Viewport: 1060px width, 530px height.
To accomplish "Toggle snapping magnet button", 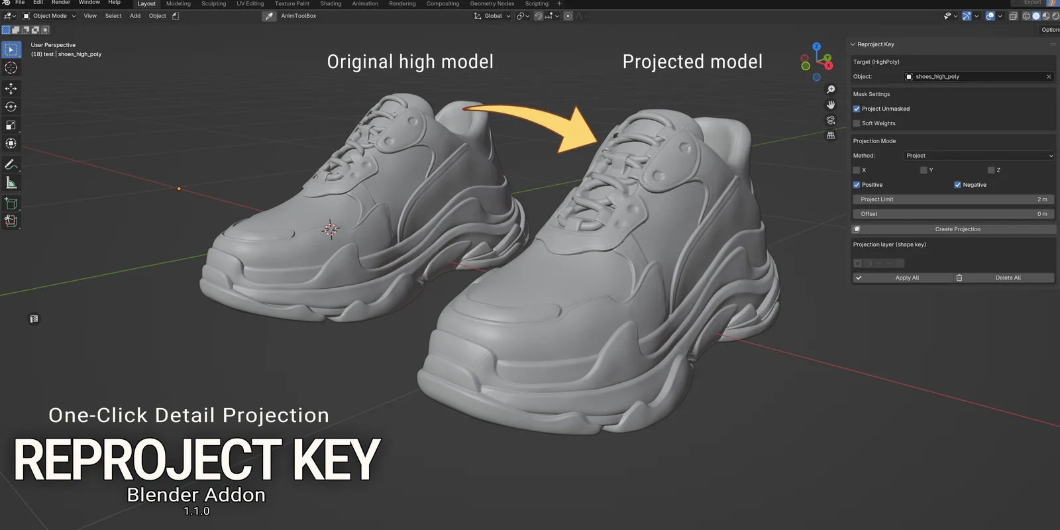I will coord(539,16).
